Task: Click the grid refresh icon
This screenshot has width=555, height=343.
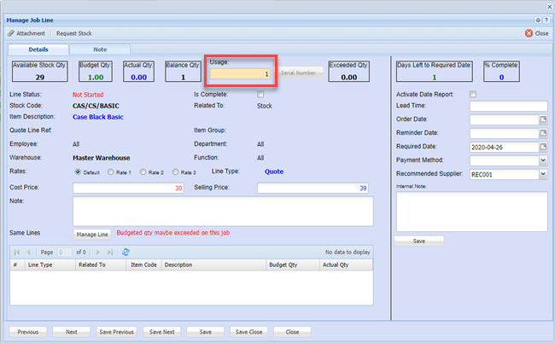Action: pyautogui.click(x=126, y=252)
